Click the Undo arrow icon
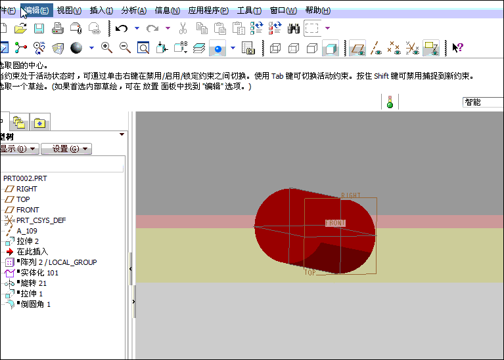This screenshot has height=360, width=504. (x=122, y=29)
